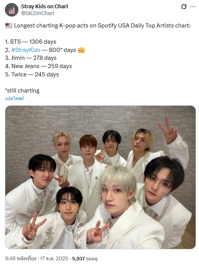
Task: Click the ยอดดู views label
Action: click(x=92, y=259)
